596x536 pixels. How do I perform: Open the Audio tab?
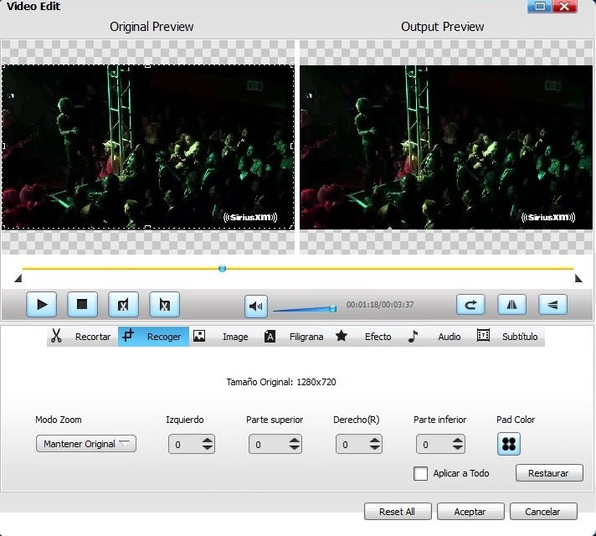(x=438, y=337)
